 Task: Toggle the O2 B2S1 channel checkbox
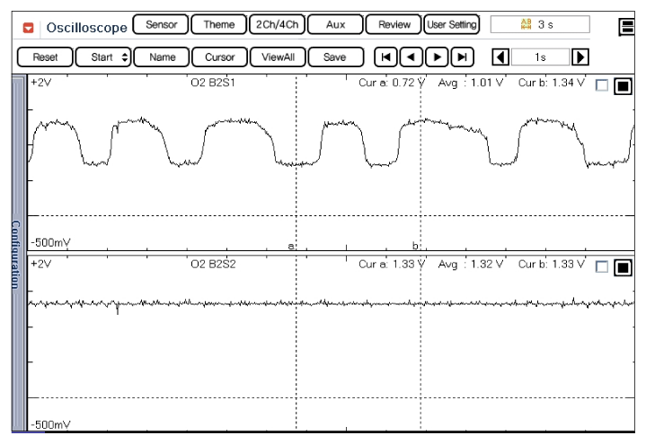(x=602, y=86)
